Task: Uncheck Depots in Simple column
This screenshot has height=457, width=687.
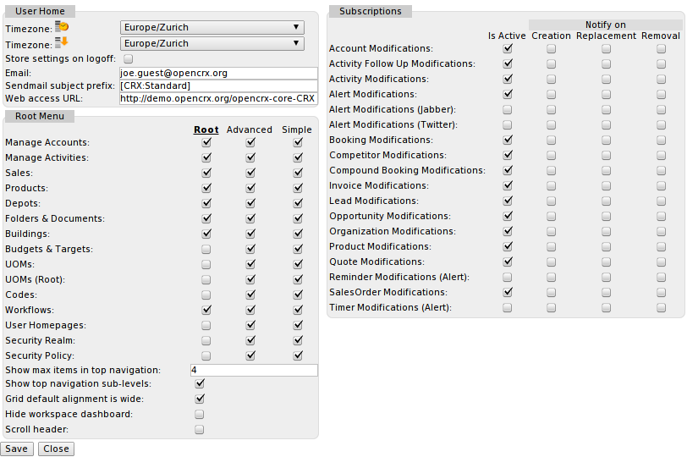Action: coord(298,203)
